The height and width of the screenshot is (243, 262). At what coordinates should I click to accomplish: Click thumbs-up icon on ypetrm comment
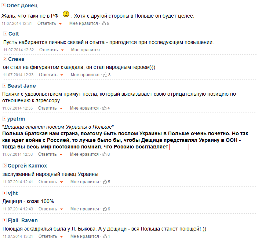coord(105,154)
